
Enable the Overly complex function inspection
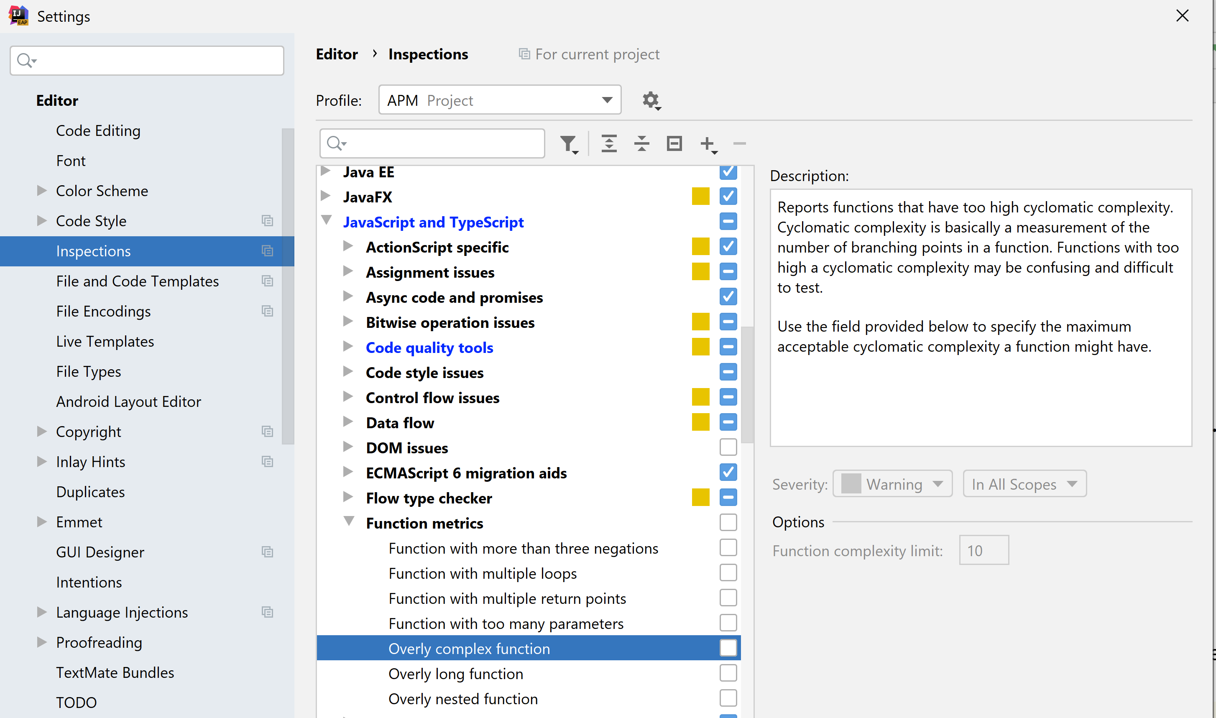(728, 648)
